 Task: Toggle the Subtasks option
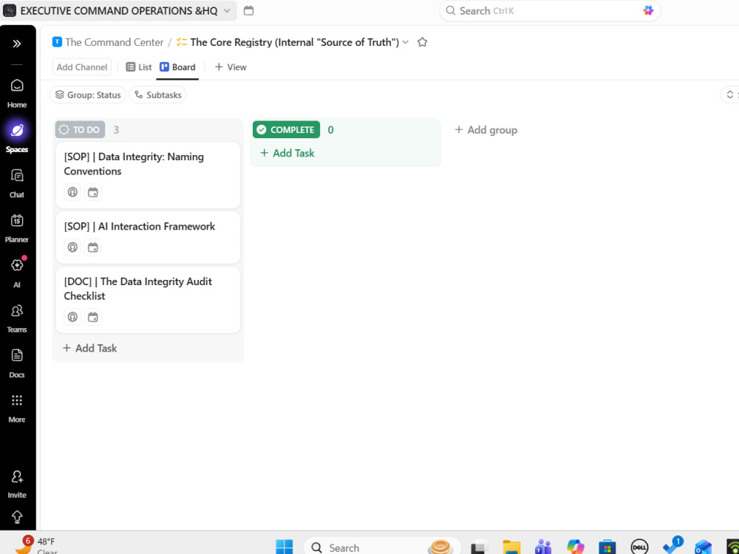(x=158, y=95)
